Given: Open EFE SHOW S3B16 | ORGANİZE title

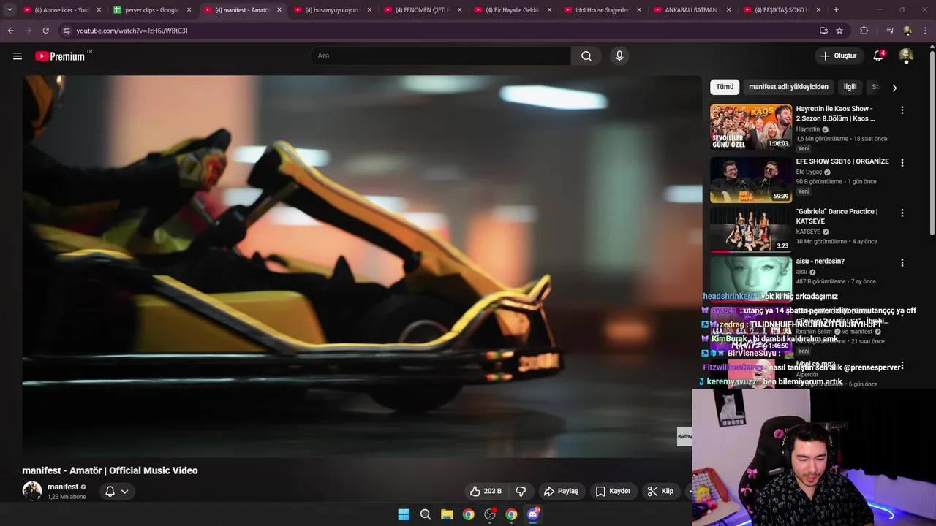Looking at the screenshot, I should [x=842, y=161].
